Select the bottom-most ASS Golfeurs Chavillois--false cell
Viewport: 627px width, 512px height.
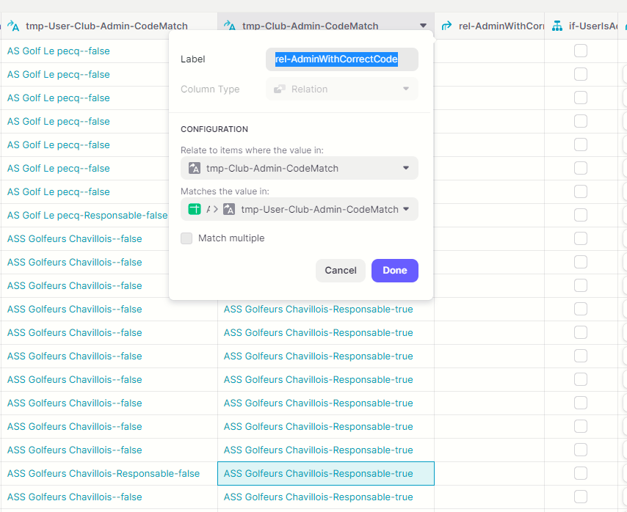(x=109, y=497)
